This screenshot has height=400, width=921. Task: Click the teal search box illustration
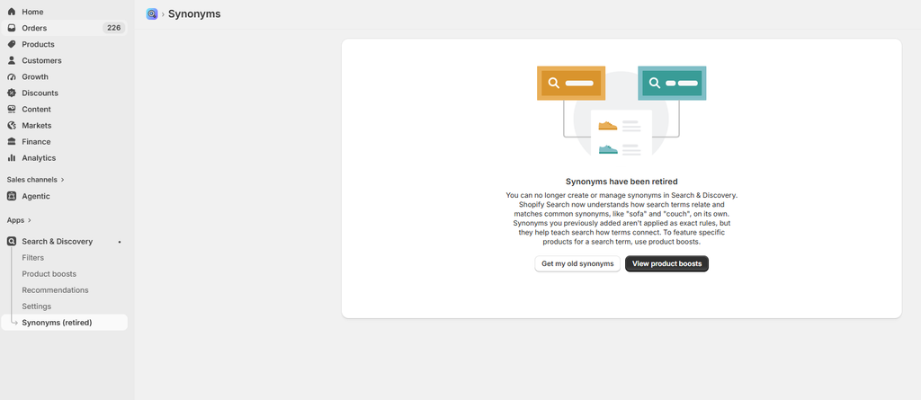click(x=672, y=83)
